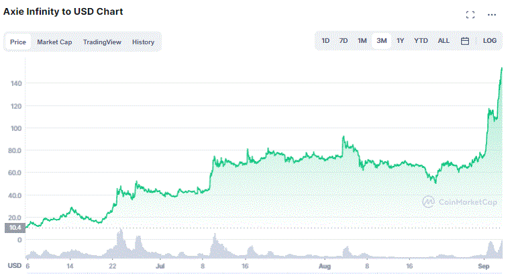
Task: Click the 140 y-axis label
Action: 16,83
